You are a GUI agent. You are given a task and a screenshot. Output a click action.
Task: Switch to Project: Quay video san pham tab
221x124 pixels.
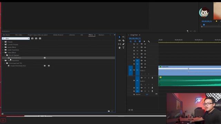click(x=38, y=35)
